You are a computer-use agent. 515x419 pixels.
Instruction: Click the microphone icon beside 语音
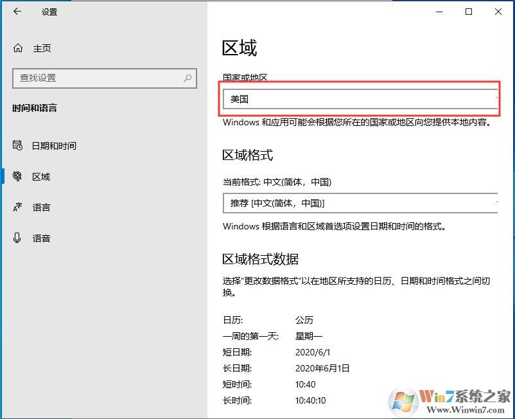(x=17, y=238)
